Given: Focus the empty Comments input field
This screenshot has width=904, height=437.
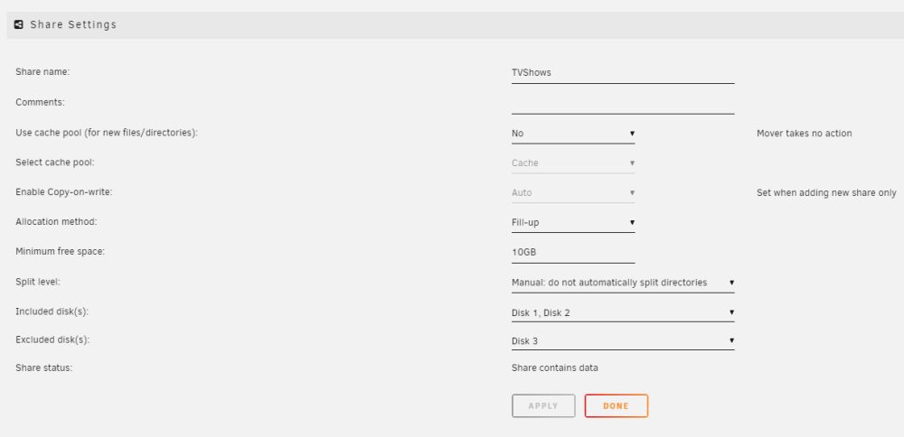Looking at the screenshot, I should coord(623,103).
